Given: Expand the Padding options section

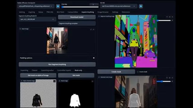Looking at the screenshot, I should coord(57,58).
